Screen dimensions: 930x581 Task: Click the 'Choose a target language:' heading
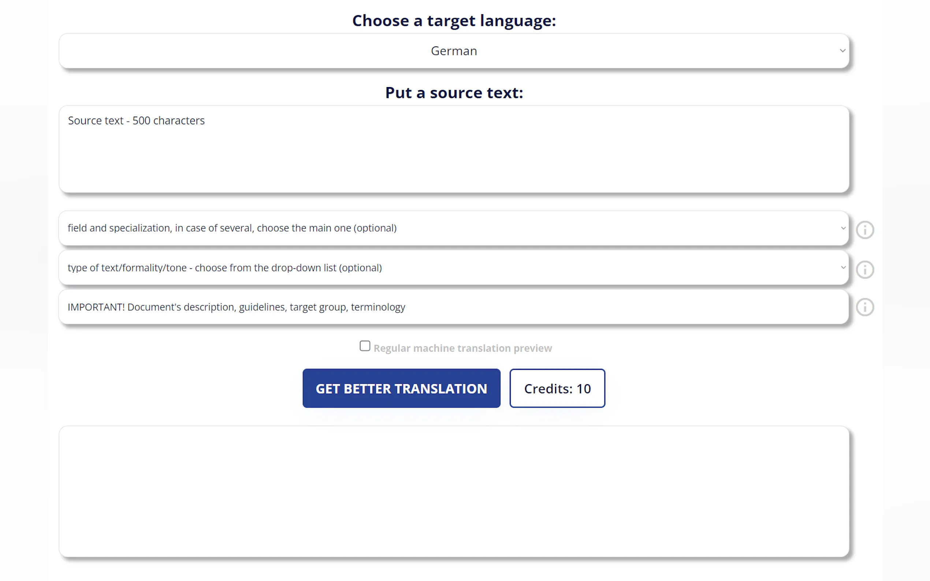click(x=454, y=21)
